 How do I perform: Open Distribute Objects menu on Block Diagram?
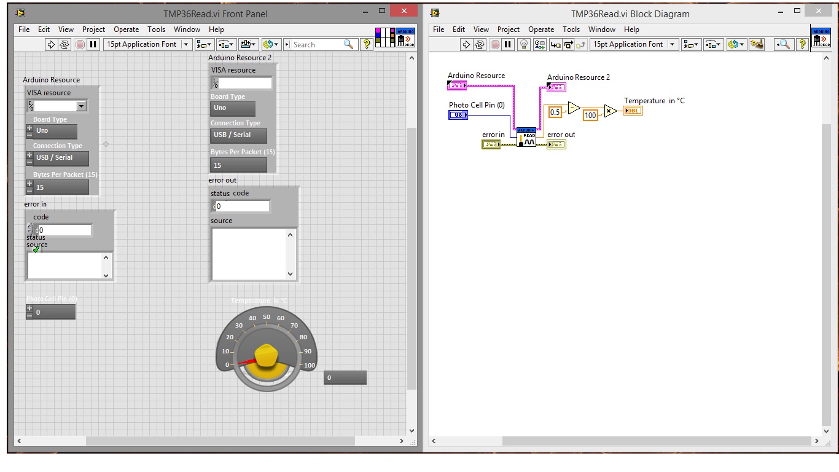click(x=713, y=44)
